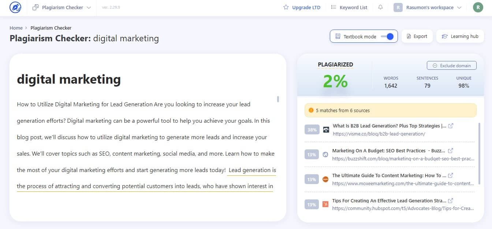Click the round user avatar R
This screenshot has height=229, width=492.
478,7
